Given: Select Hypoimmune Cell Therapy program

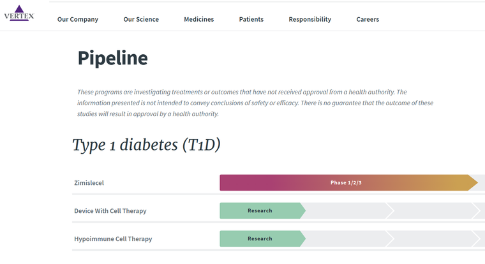Looking at the screenshot, I should pyautogui.click(x=113, y=239).
